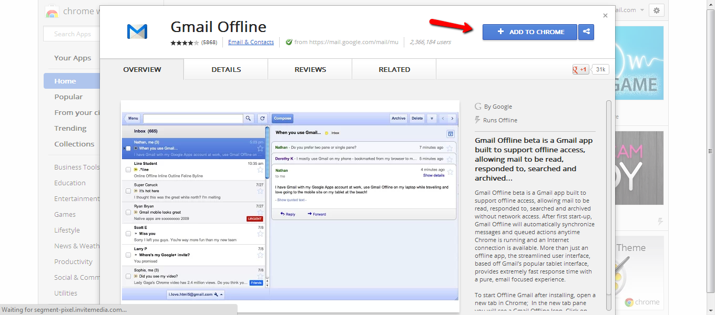This screenshot has width=715, height=315.
Task: Open the Overview tab
Action: [142, 69]
